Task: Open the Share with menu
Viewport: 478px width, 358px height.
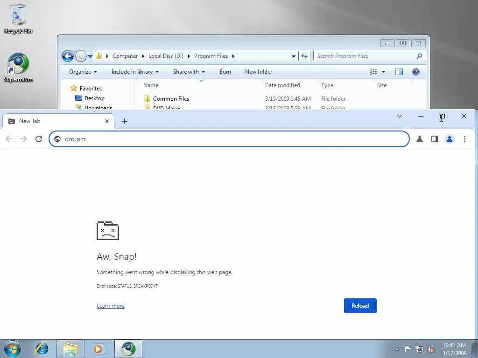Action: pyautogui.click(x=189, y=72)
